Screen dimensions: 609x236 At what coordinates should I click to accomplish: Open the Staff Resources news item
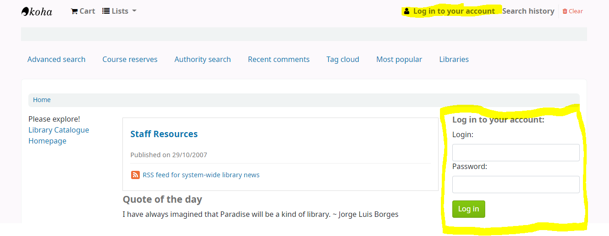[164, 134]
